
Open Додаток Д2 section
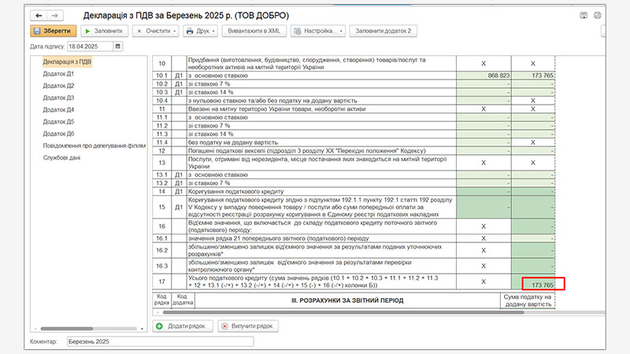click(x=58, y=86)
